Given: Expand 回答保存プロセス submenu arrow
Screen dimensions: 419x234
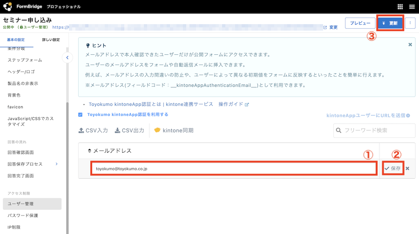Looking at the screenshot, I should pyautogui.click(x=56, y=164).
